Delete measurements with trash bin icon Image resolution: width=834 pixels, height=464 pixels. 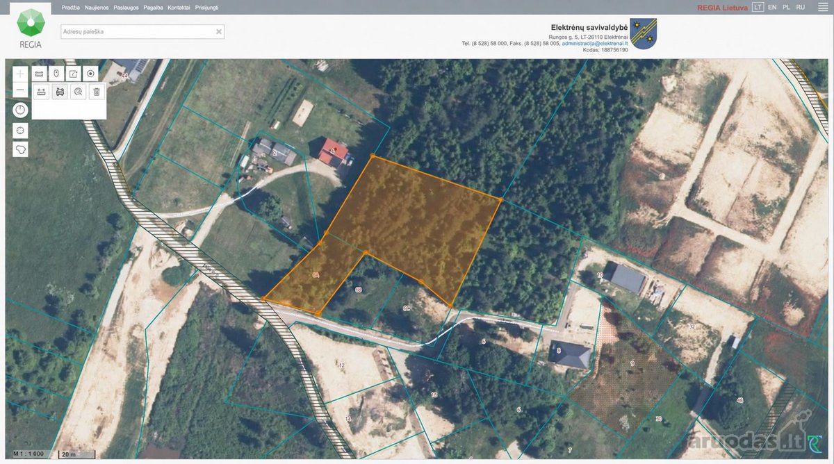coord(97,92)
